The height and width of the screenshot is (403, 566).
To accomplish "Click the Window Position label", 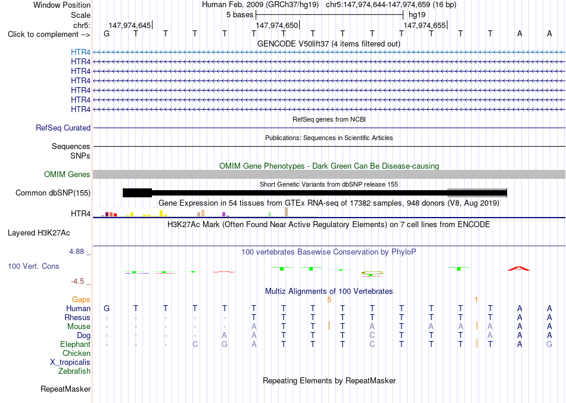I will click(62, 5).
